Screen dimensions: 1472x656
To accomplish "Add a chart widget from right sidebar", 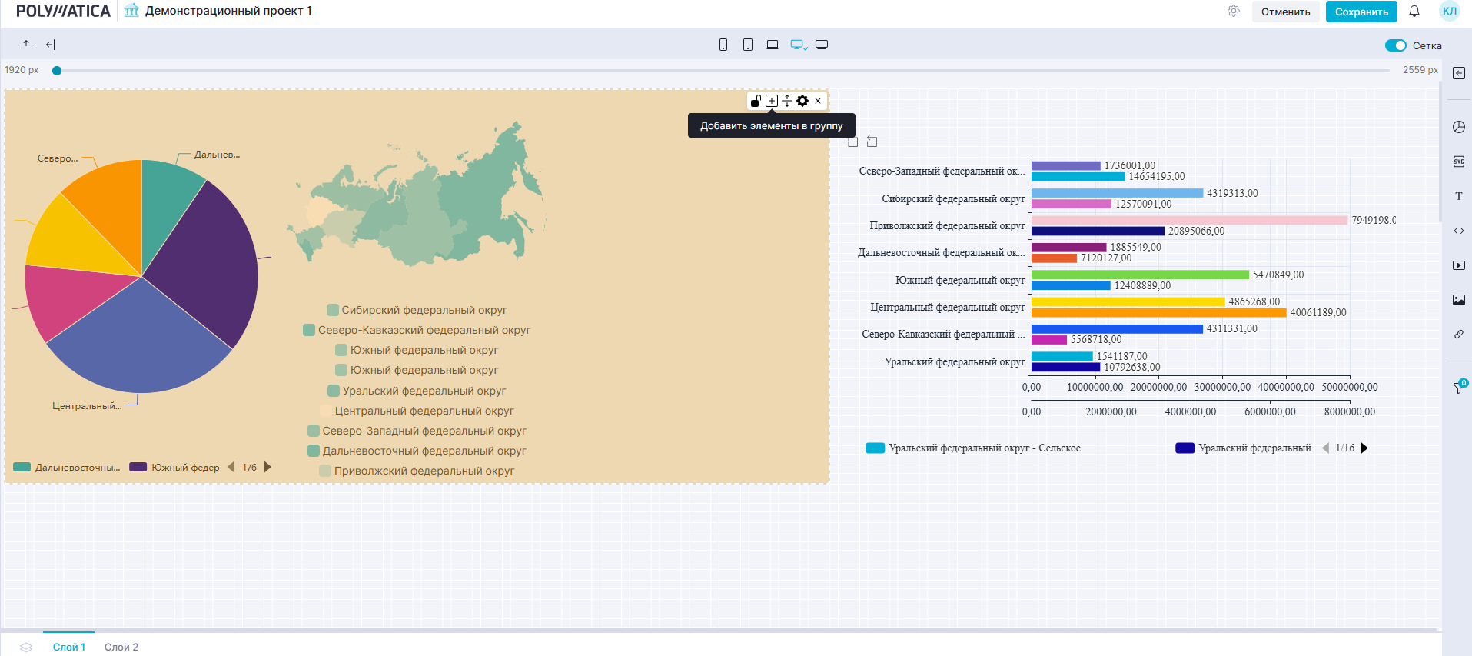I will click(x=1458, y=127).
